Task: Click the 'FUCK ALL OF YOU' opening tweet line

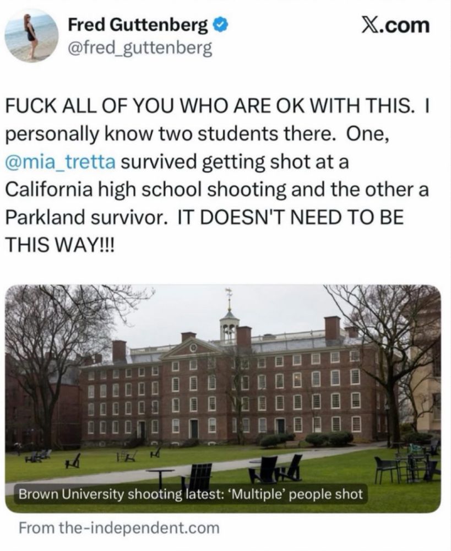Action: click(x=217, y=106)
